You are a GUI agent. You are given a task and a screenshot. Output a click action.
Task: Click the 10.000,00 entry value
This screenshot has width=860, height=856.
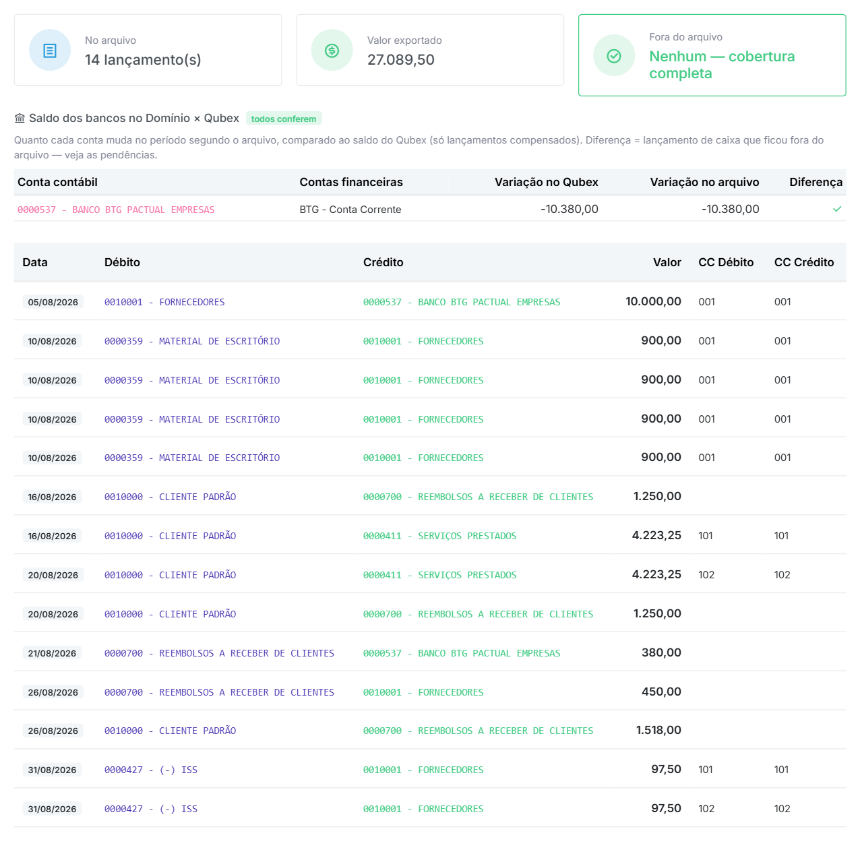coord(653,301)
